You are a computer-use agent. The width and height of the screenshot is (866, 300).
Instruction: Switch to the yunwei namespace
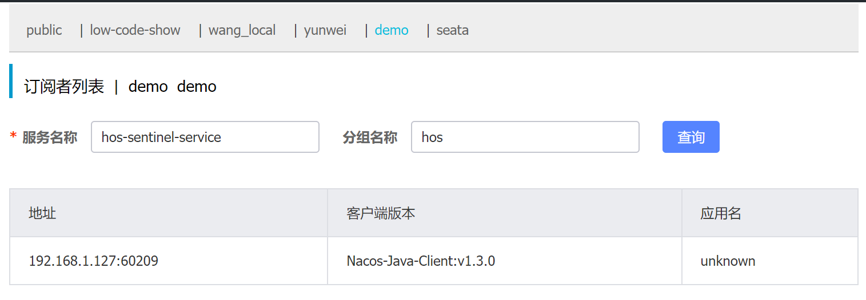(x=325, y=30)
